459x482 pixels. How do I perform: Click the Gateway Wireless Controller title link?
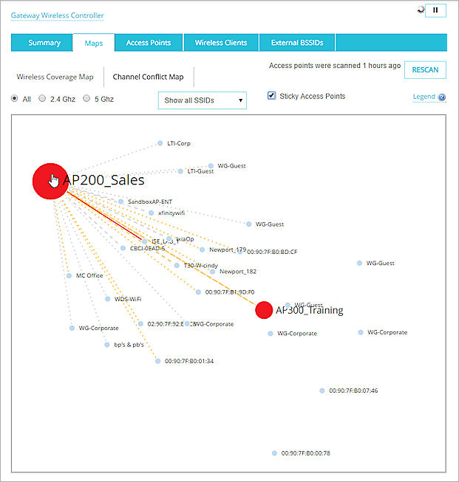click(x=57, y=16)
